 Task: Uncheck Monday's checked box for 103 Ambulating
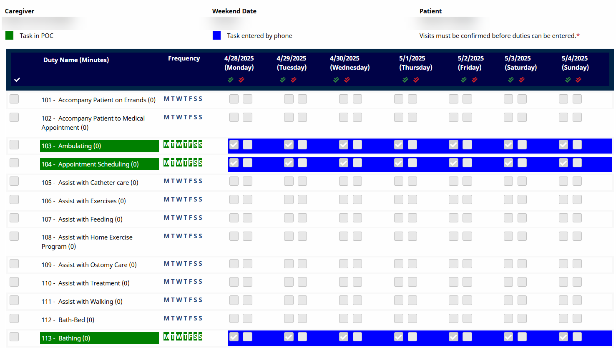click(x=234, y=145)
